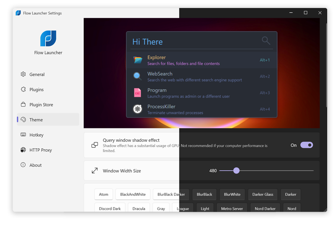Select the Dracula theme button
The width and height of the screenshot is (336, 226).
[139, 208]
